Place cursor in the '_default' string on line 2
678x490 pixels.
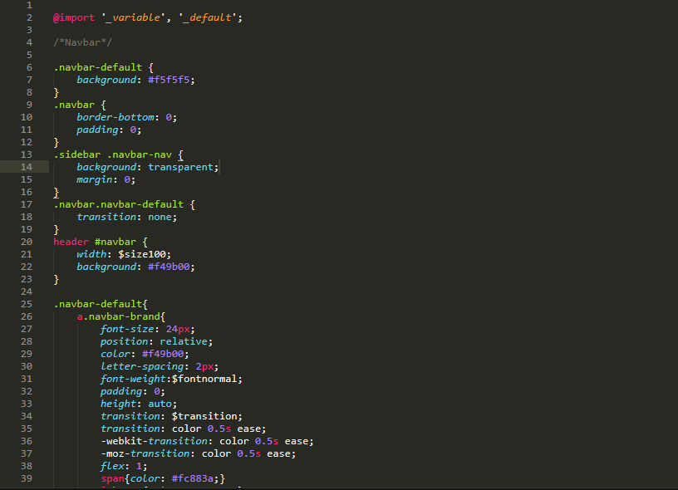pyautogui.click(x=208, y=17)
